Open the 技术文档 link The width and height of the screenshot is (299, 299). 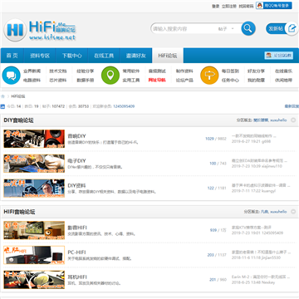tap(58, 71)
